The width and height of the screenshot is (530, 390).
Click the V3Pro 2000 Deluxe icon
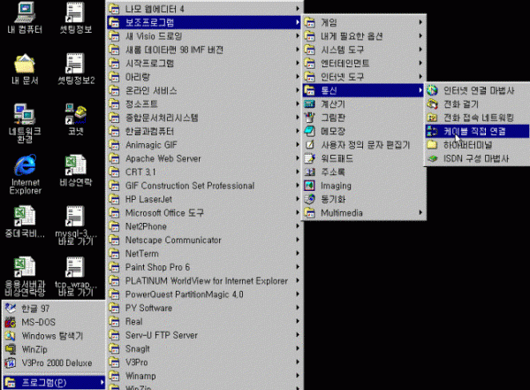tap(10, 363)
